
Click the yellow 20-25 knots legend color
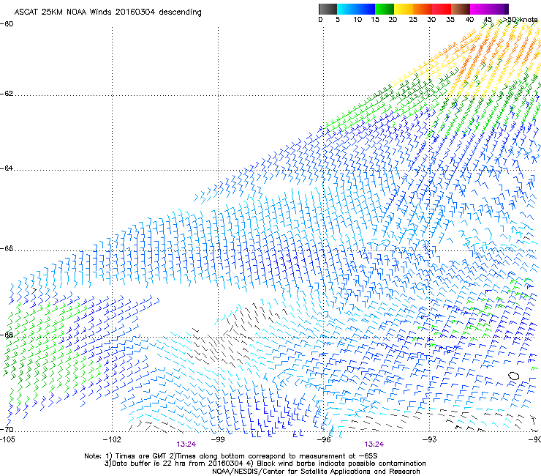click(x=404, y=9)
